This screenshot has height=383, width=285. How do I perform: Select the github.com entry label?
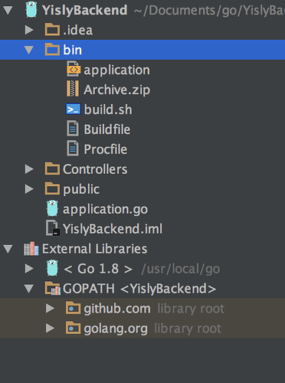pos(117,309)
